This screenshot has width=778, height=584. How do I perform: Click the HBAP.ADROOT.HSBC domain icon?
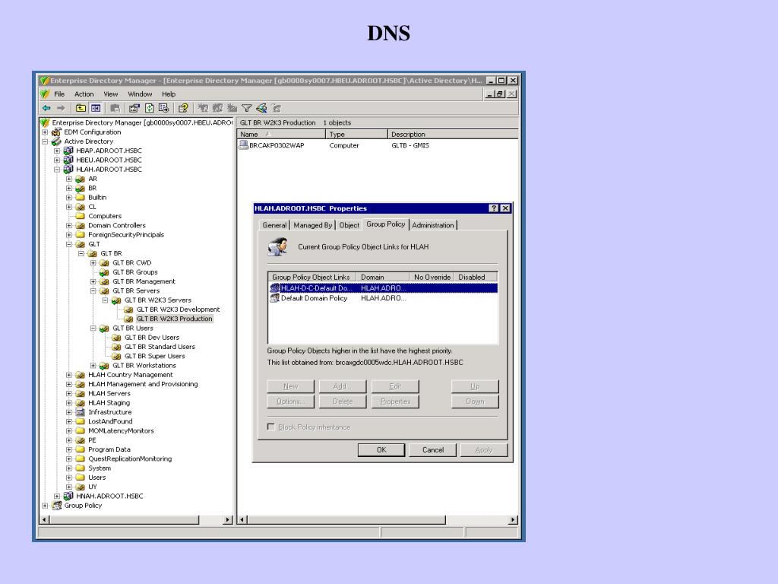point(68,151)
